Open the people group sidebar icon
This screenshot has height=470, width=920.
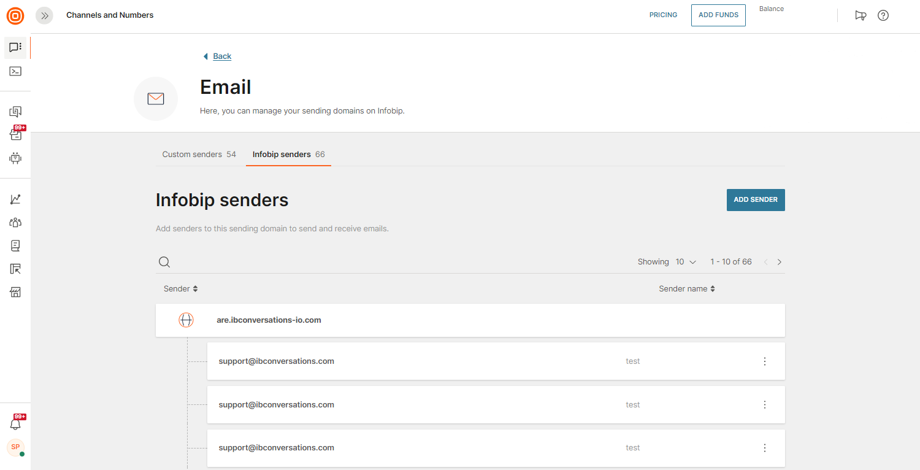coord(15,222)
